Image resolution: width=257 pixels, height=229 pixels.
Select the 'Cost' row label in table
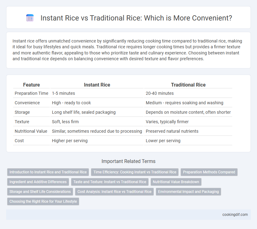coord(19,141)
